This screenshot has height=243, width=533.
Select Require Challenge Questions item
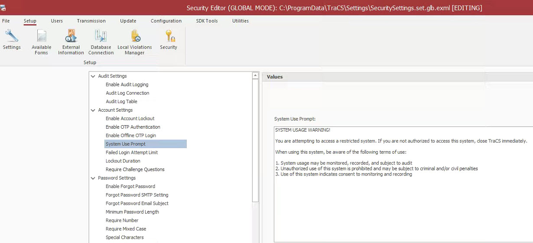click(x=135, y=169)
